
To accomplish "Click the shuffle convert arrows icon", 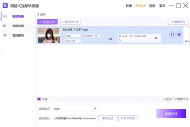I will 111,39.
